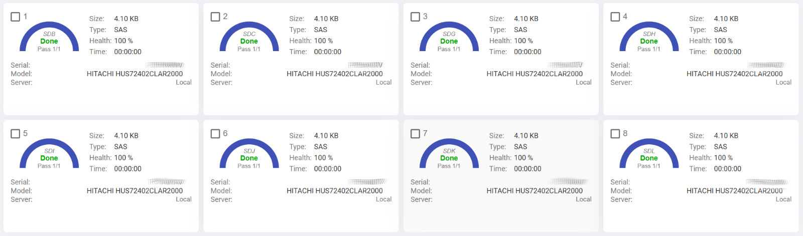This screenshot has height=236, width=803.
Task: Mark the checkbox for disk 5
Action: point(16,133)
